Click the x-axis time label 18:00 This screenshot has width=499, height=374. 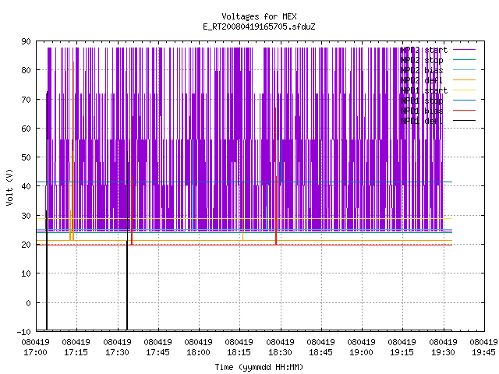pos(198,352)
